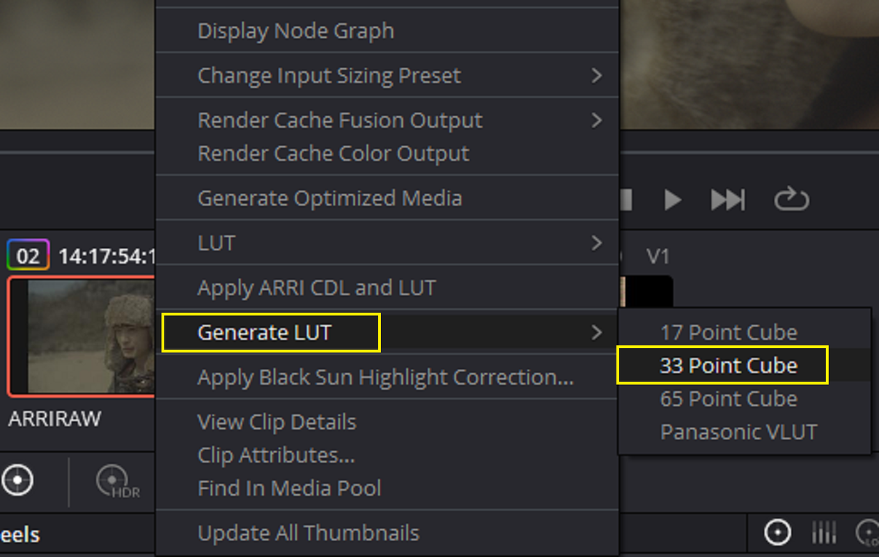The image size is (879, 557).
Task: Open the Generate LUT submenu
Action: (387, 332)
